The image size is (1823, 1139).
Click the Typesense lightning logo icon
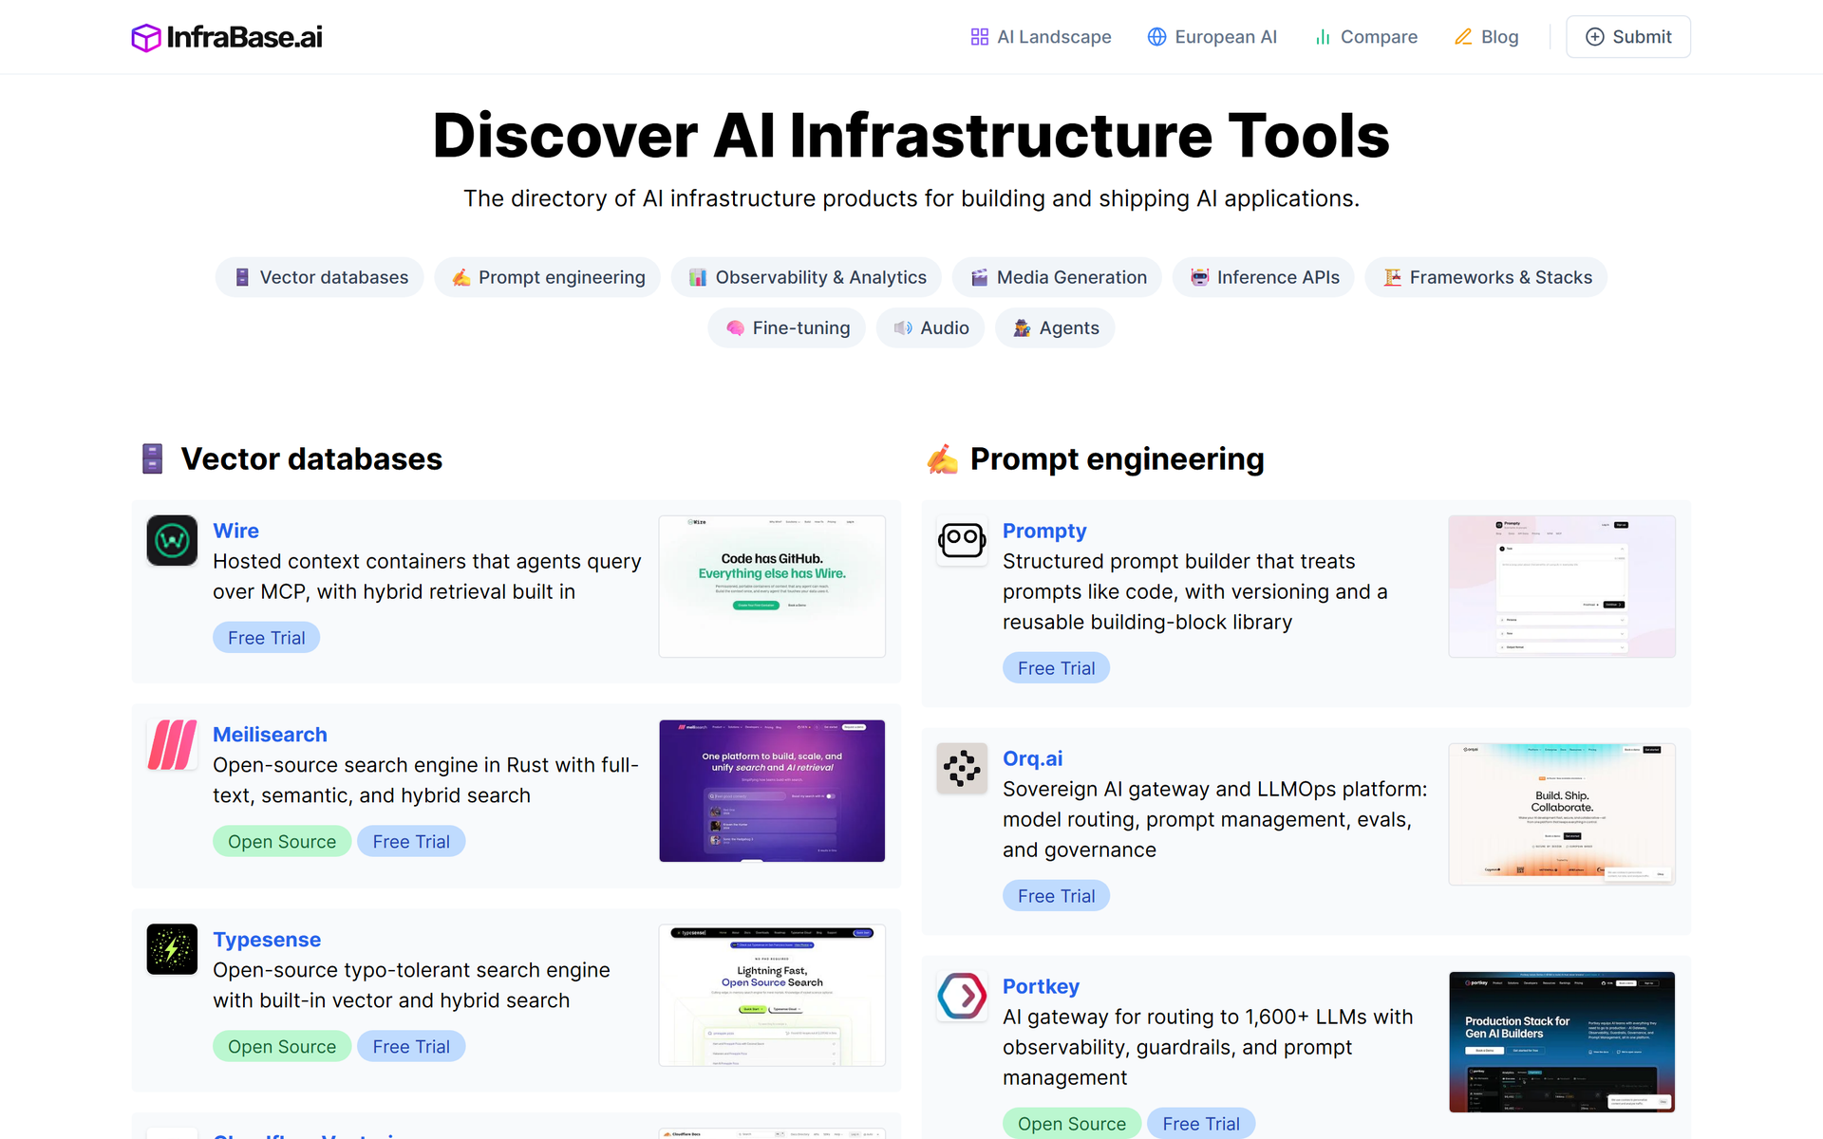pos(172,949)
